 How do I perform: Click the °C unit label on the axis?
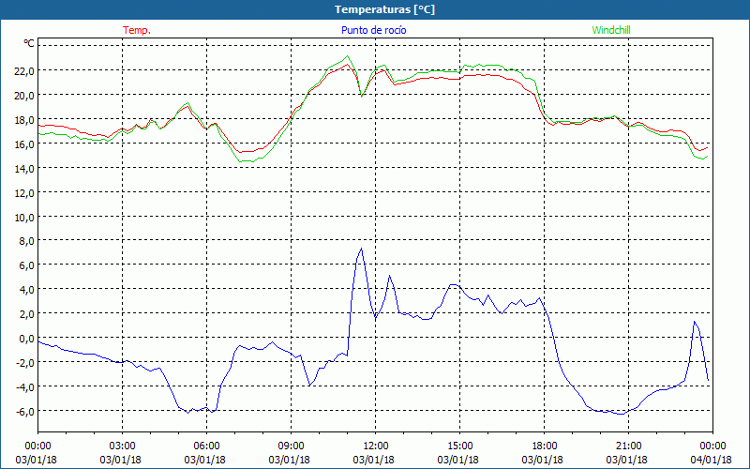click(x=29, y=43)
